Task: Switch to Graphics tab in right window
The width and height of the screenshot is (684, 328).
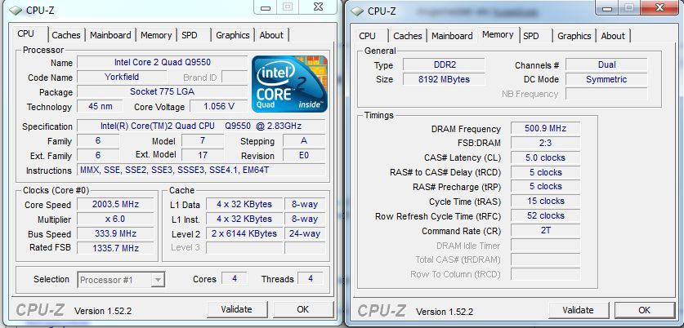Action: tap(574, 36)
